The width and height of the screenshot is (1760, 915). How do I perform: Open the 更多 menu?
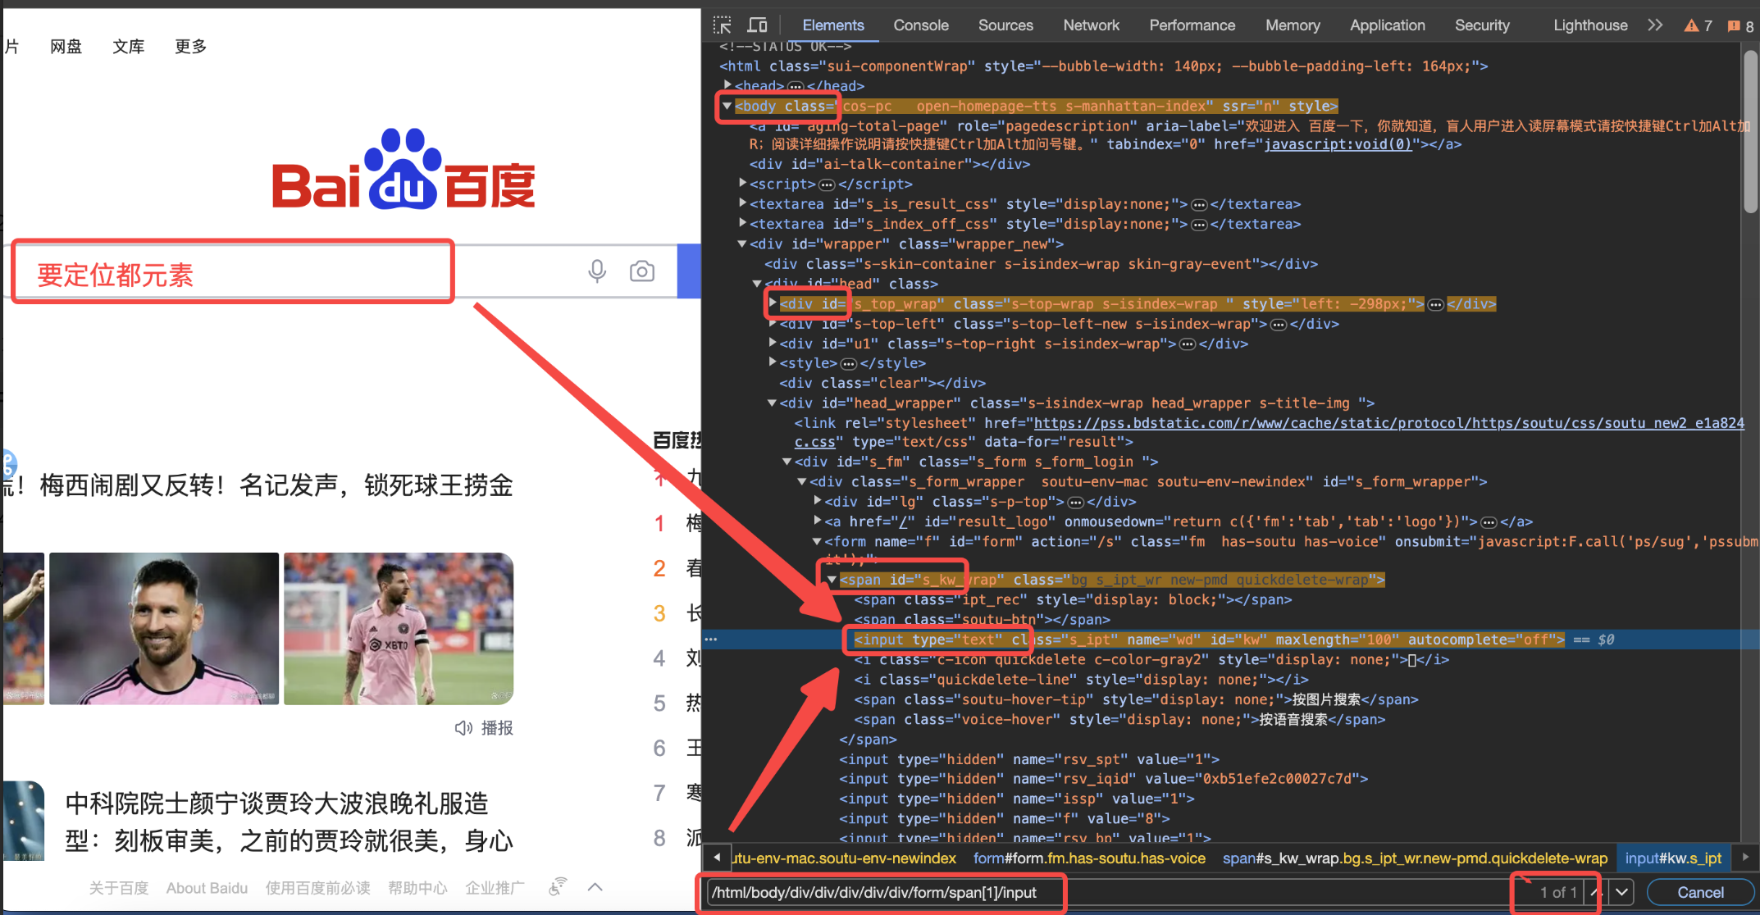[189, 47]
